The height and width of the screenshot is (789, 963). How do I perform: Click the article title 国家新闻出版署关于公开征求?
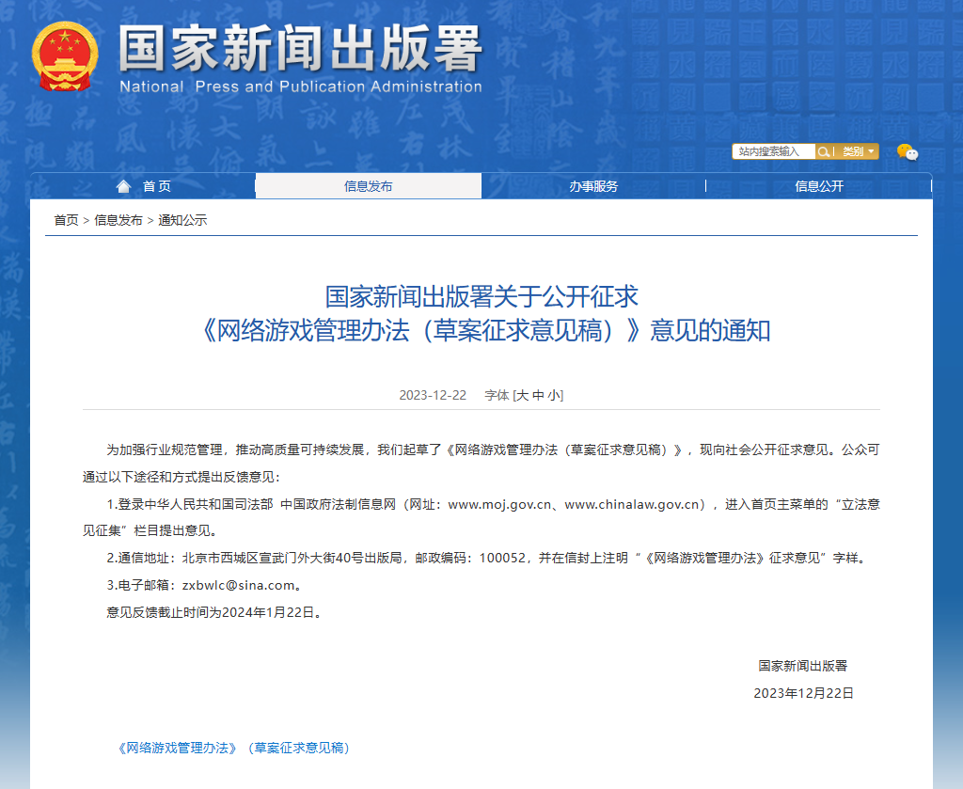[481, 296]
